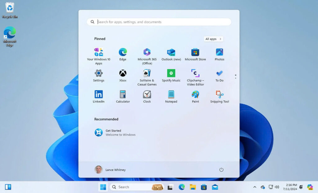Open Solitaire & Casual Games
This screenshot has height=193, width=318.
pyautogui.click(x=147, y=76)
